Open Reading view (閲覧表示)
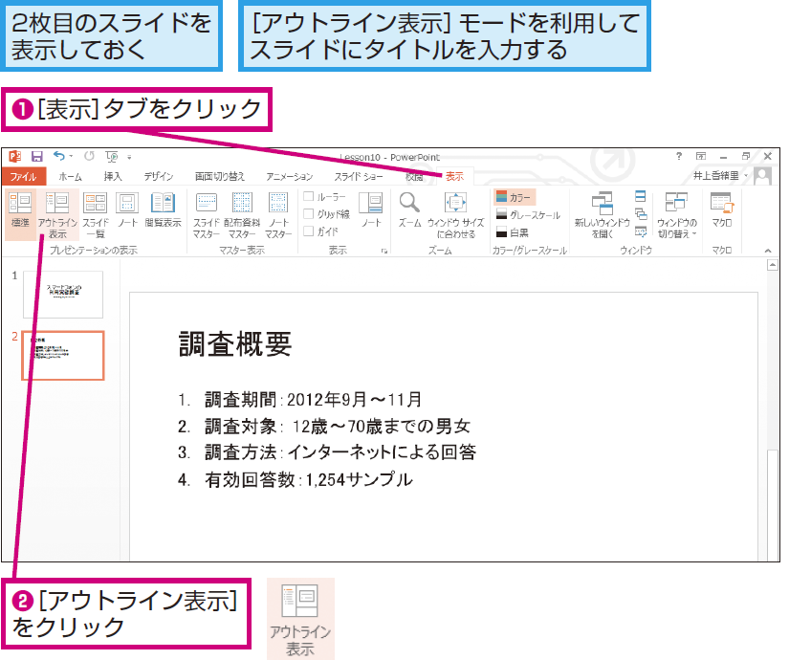Viewport: 811px width, 660px height. (x=163, y=210)
